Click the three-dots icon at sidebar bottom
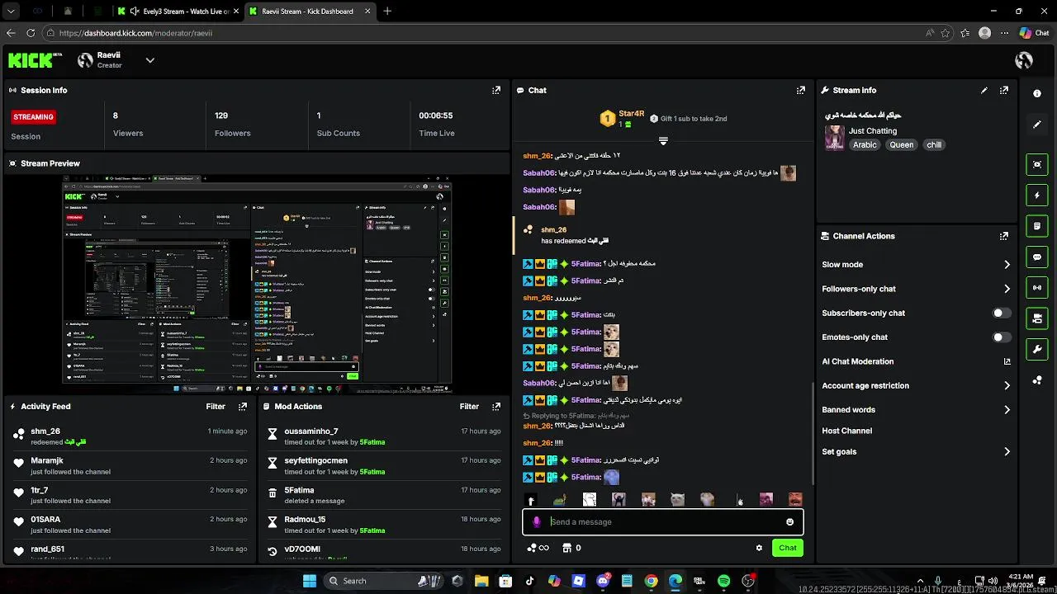The image size is (1057, 594). 1037,380
